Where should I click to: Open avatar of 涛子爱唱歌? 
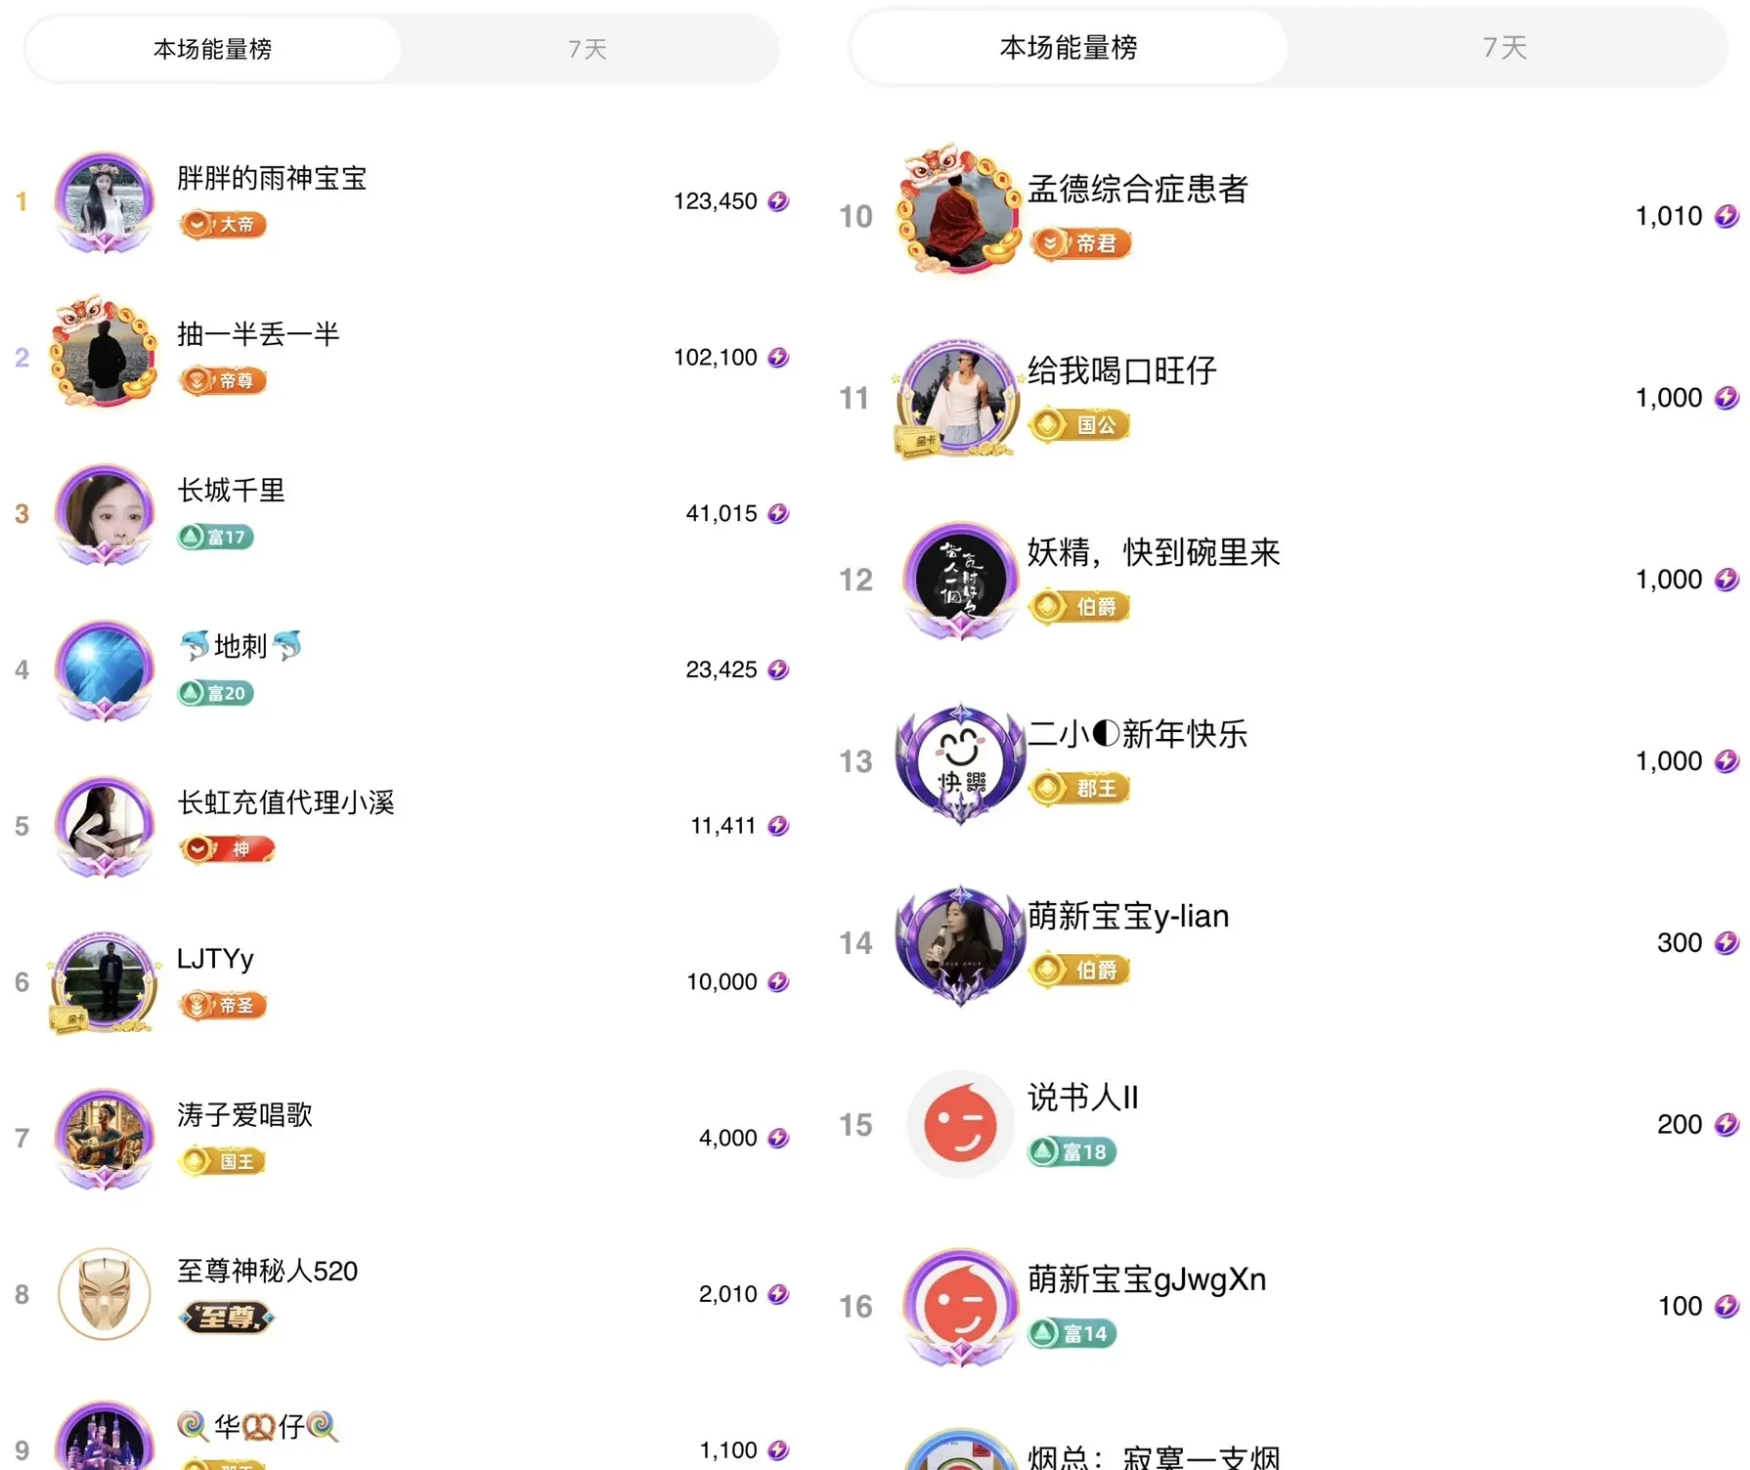click(105, 1139)
